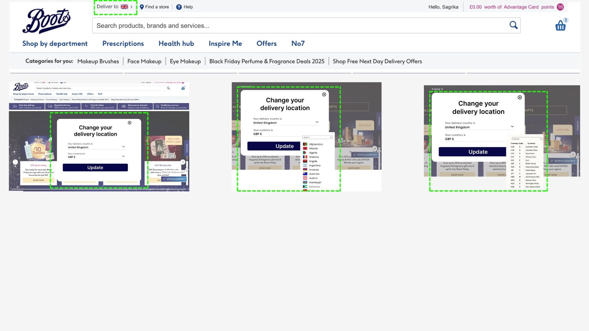Open the No7 menu

[298, 44]
